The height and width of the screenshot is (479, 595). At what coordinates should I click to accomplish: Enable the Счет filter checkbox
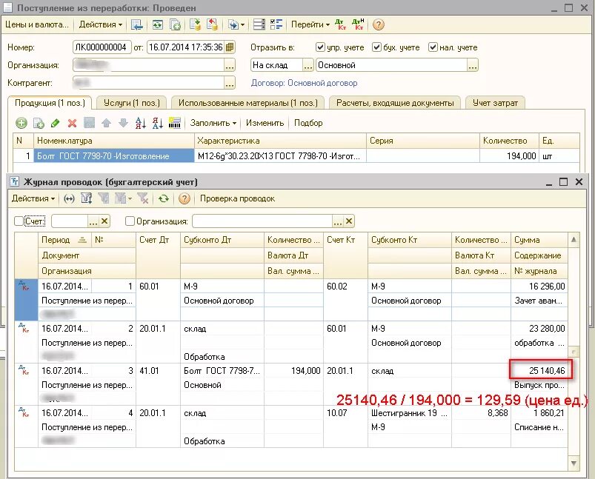point(19,221)
